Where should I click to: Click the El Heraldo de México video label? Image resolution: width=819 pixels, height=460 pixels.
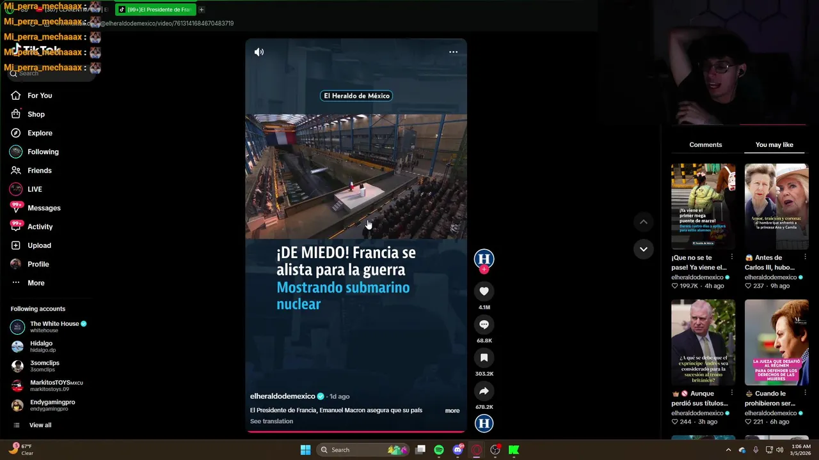[x=356, y=96]
